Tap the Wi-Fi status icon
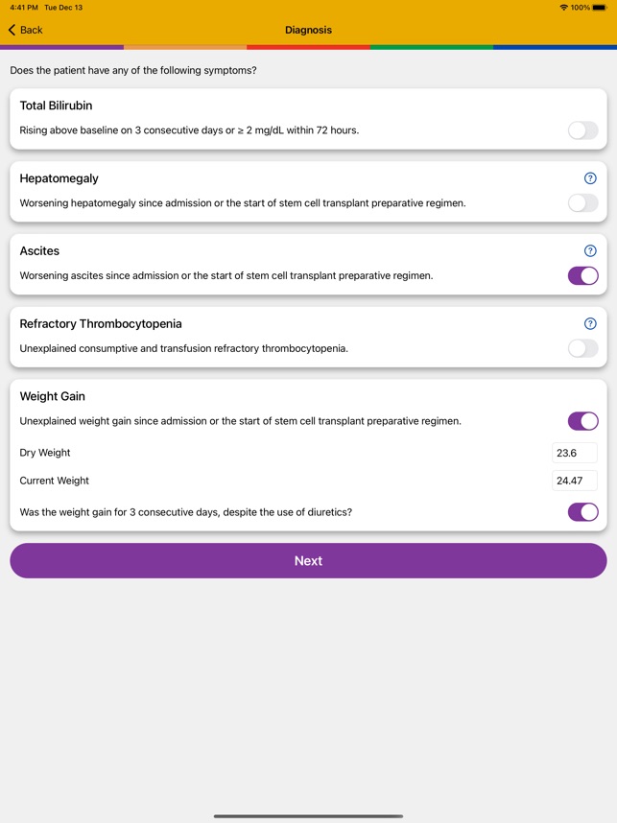This screenshot has width=617, height=823. [x=563, y=8]
